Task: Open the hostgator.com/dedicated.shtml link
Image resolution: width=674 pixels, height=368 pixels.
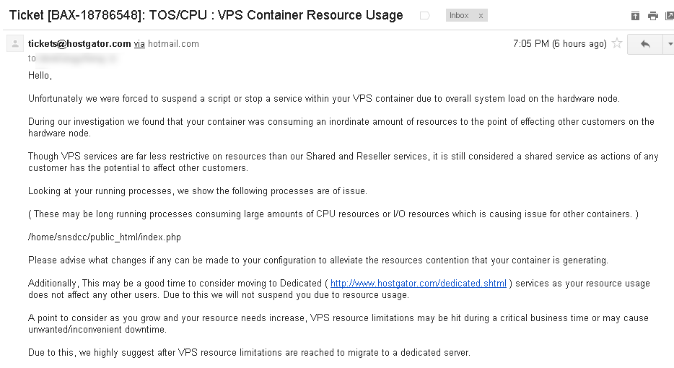Action: point(419,284)
